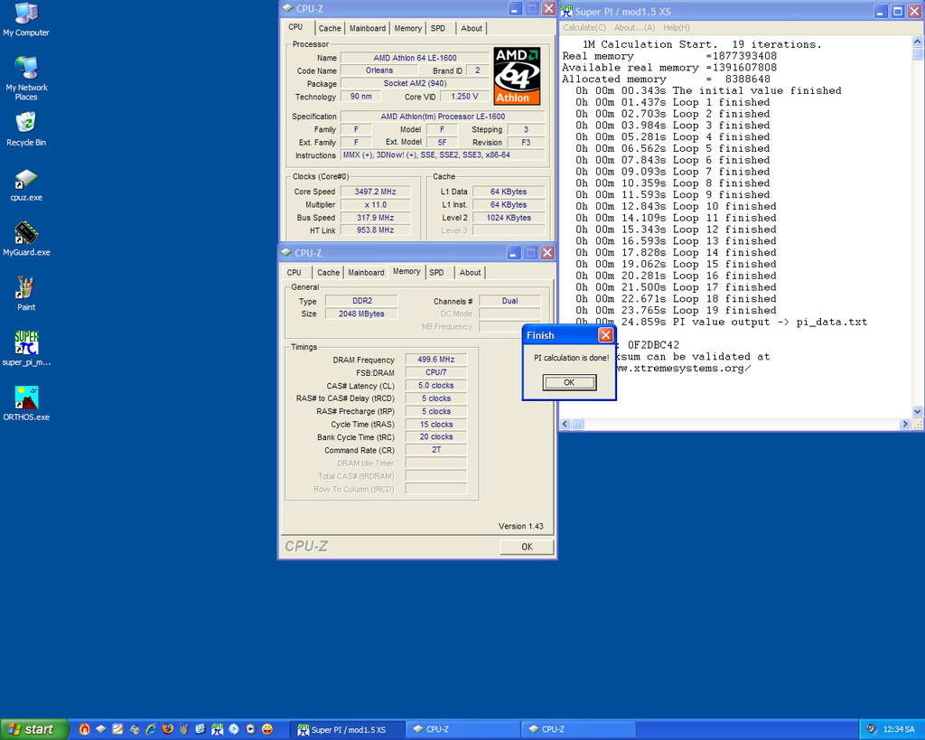Viewport: 925px width, 740px height.
Task: Select the ORTHOS.exe desktop shortcut
Action: coord(26,404)
